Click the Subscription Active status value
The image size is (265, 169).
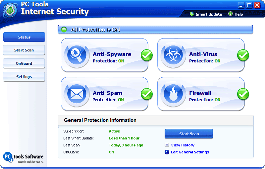tap(114, 131)
